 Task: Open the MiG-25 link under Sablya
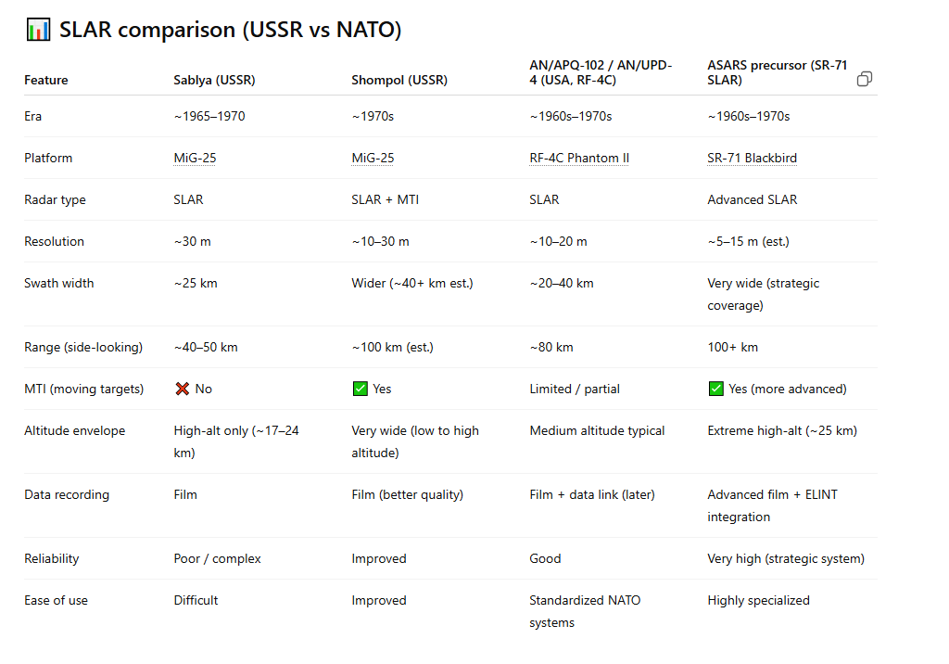[195, 158]
